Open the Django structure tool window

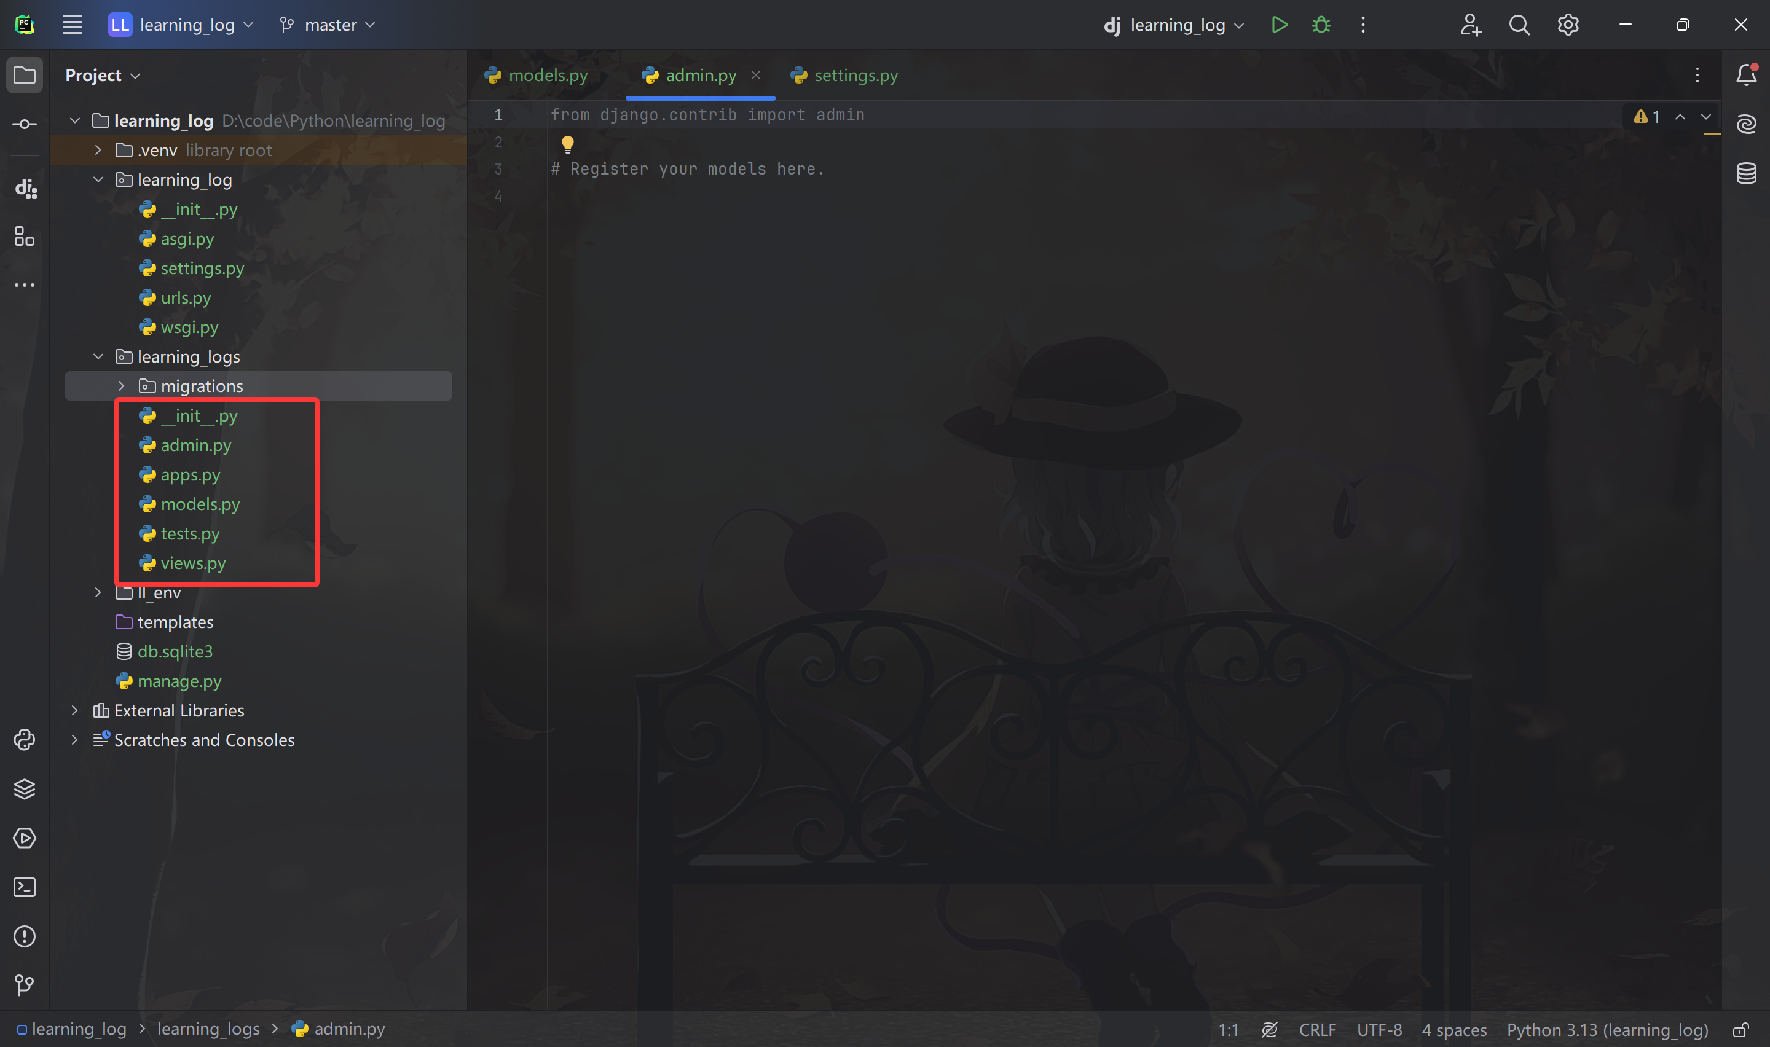(25, 189)
